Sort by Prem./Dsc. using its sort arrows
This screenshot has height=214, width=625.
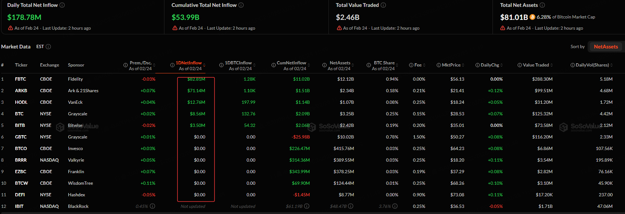(x=154, y=65)
